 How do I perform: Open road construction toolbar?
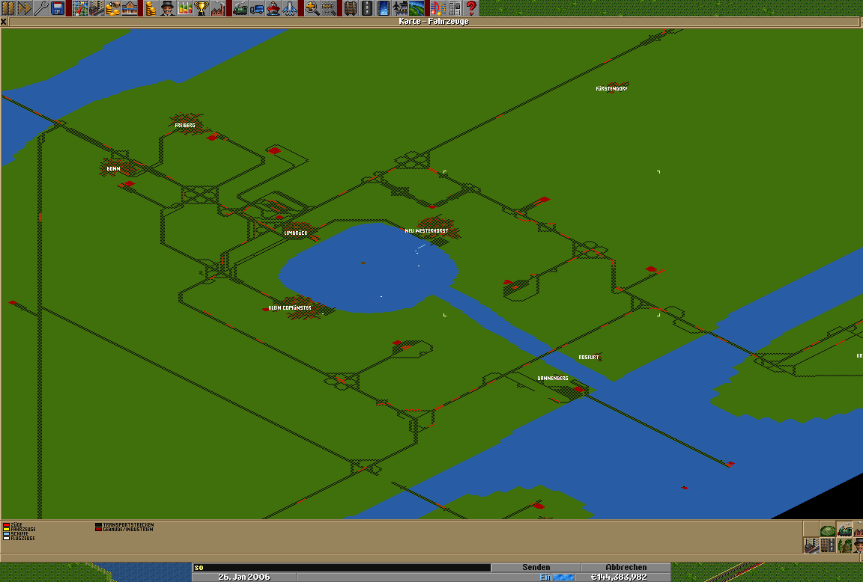(x=366, y=7)
